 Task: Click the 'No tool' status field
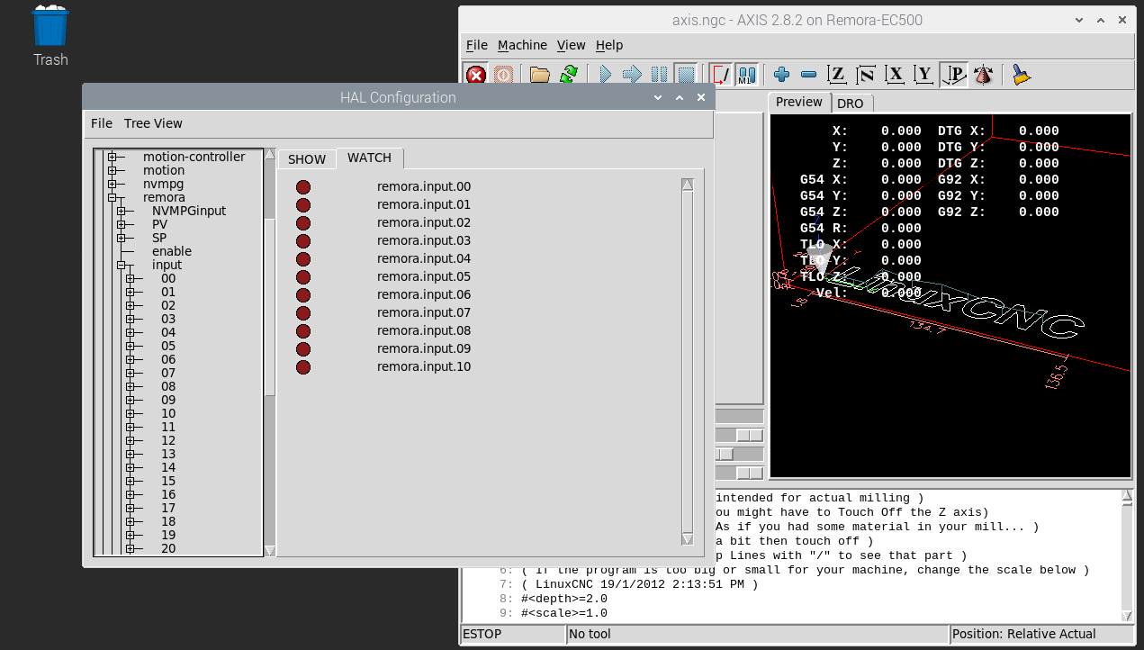coord(758,635)
